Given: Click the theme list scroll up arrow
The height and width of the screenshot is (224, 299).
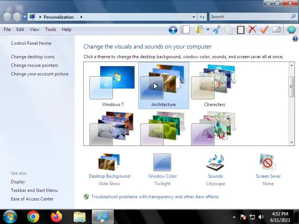Looking at the screenshot, I should 292,65.
